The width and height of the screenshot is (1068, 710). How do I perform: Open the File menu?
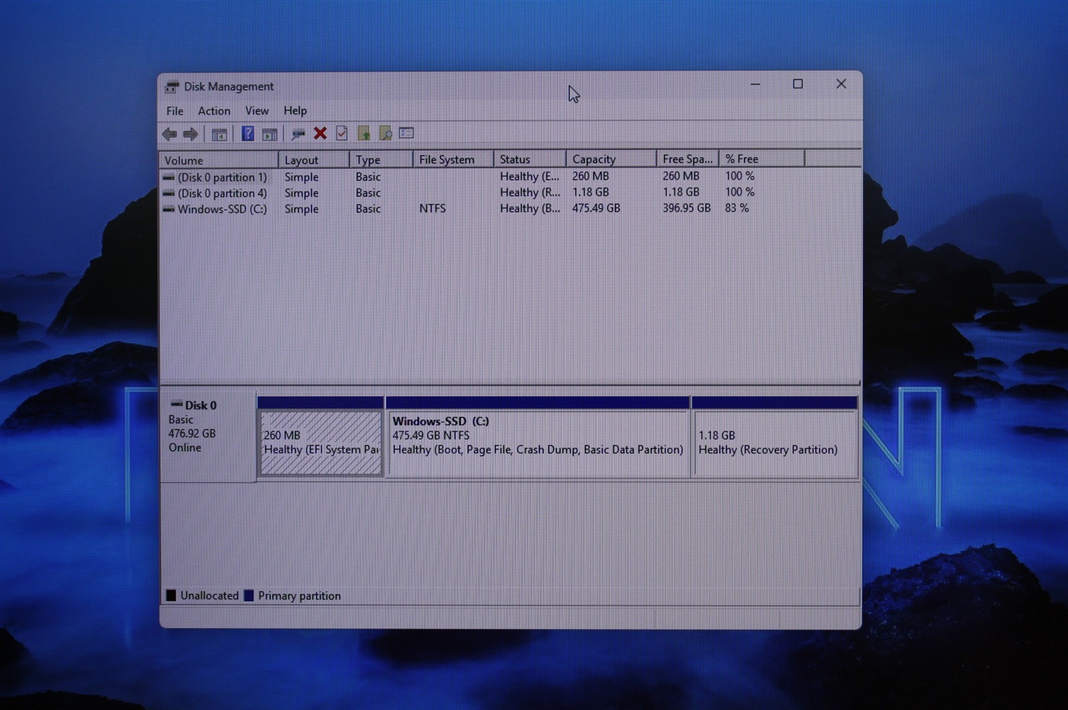point(175,111)
